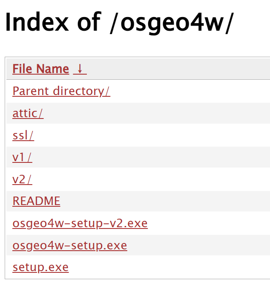Click the 'Index of /osgeo4w/' page heading
The height and width of the screenshot is (295, 270).
coord(119,23)
